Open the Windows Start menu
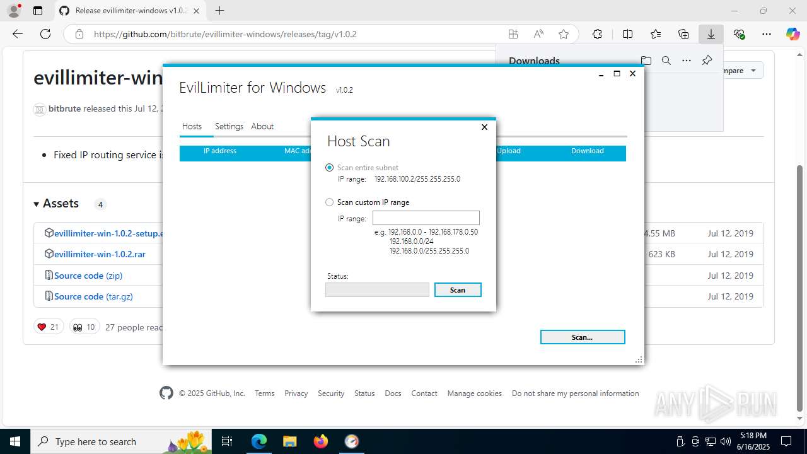Image resolution: width=807 pixels, height=454 pixels. [x=15, y=441]
